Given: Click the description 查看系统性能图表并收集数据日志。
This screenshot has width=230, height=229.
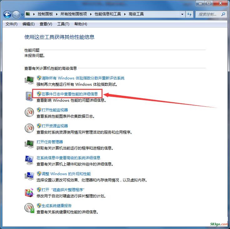Looking at the screenshot, I should pyautogui.click(x=66, y=116).
